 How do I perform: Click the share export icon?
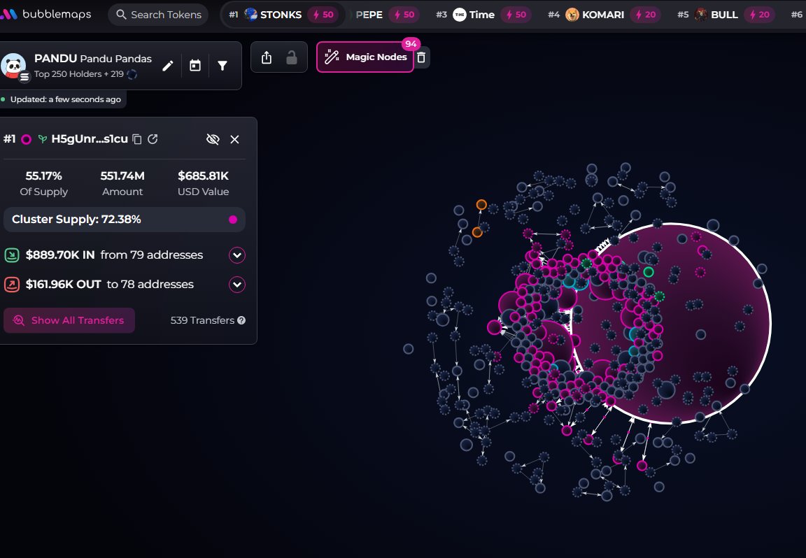click(267, 57)
